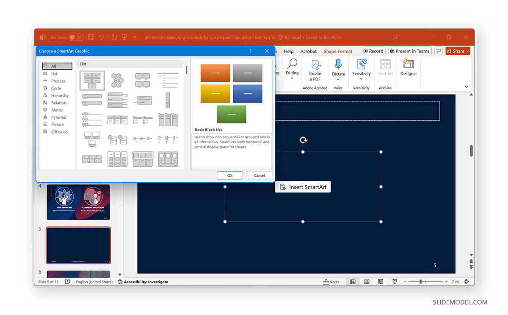
Task: Open the Undo history dropdown arrow
Action: [x=107, y=37]
